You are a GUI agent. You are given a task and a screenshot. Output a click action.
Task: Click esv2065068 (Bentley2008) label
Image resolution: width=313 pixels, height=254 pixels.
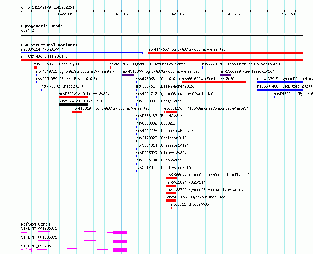(59, 64)
